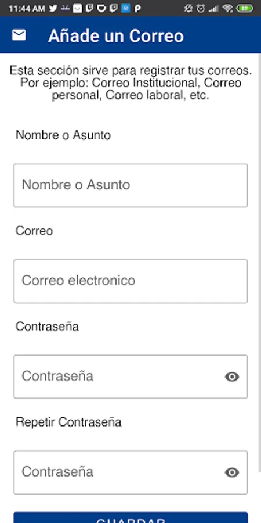Tap the blue app notification icon
Screen dimensions: 261x523
125,8
